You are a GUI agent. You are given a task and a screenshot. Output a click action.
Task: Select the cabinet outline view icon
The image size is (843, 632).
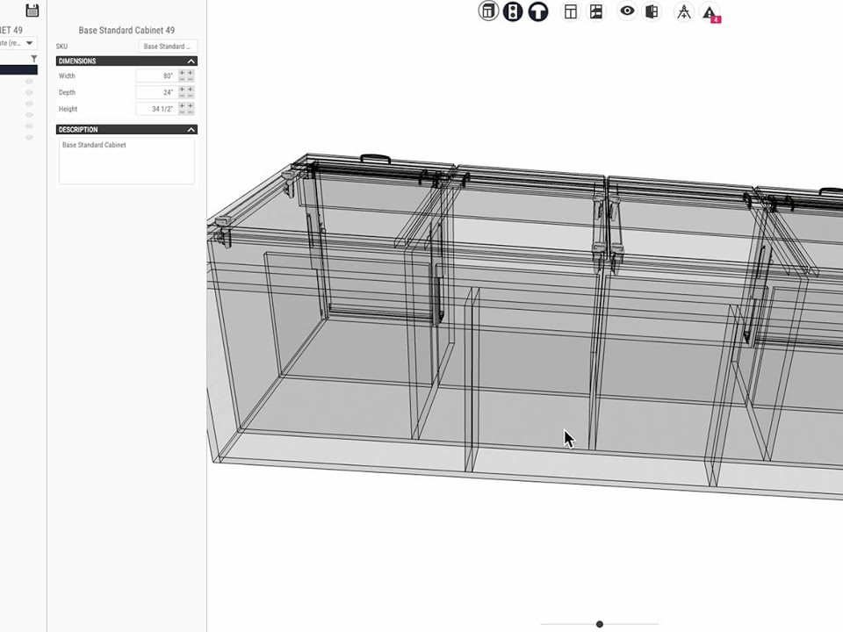[x=488, y=11]
